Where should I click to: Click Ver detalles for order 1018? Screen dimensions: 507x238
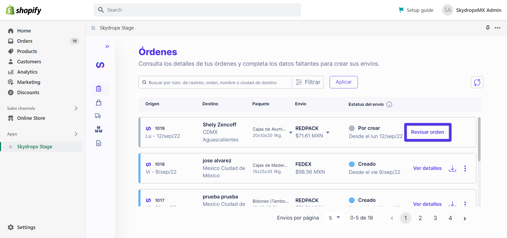[427, 168]
